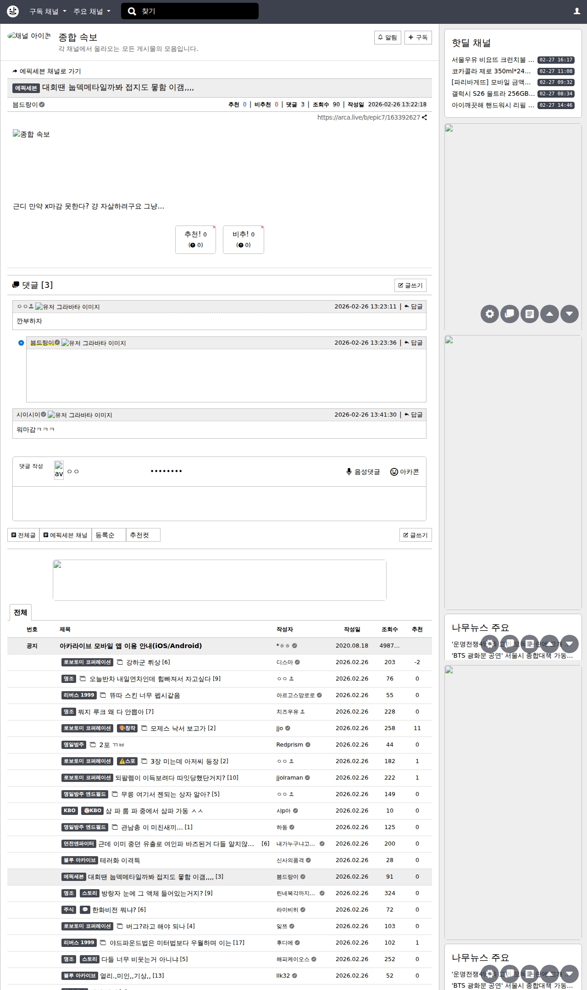Open the post 테러화 이격특
This screenshot has height=990, width=587.
point(120,860)
